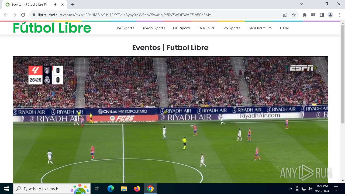
Task: Close the Eventos tab
Action: pyautogui.click(x=63, y=5)
